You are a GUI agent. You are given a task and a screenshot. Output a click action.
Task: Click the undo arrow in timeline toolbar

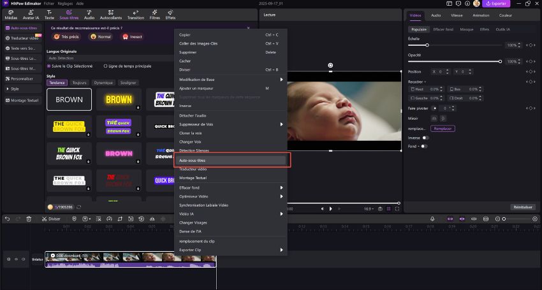coord(8,219)
